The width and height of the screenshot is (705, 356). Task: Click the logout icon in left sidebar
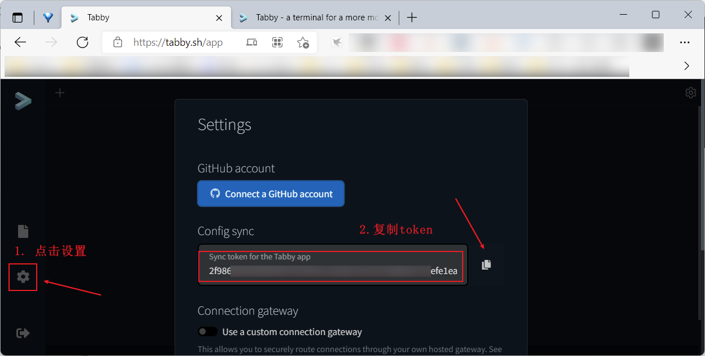23,333
